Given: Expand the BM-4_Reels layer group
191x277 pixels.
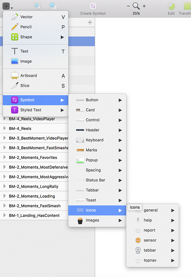Looking at the screenshot, I should coord(5,129).
